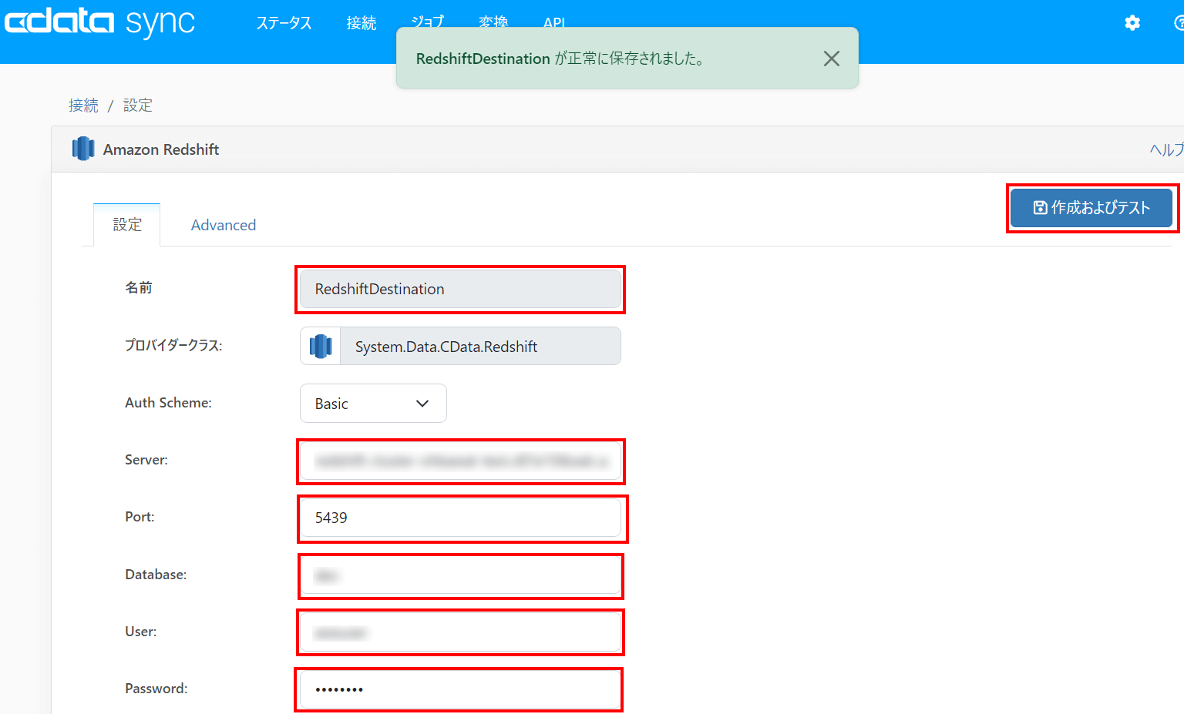Screen dimensions: 1184x714
Task: Select the 設定 tab
Action: (126, 224)
